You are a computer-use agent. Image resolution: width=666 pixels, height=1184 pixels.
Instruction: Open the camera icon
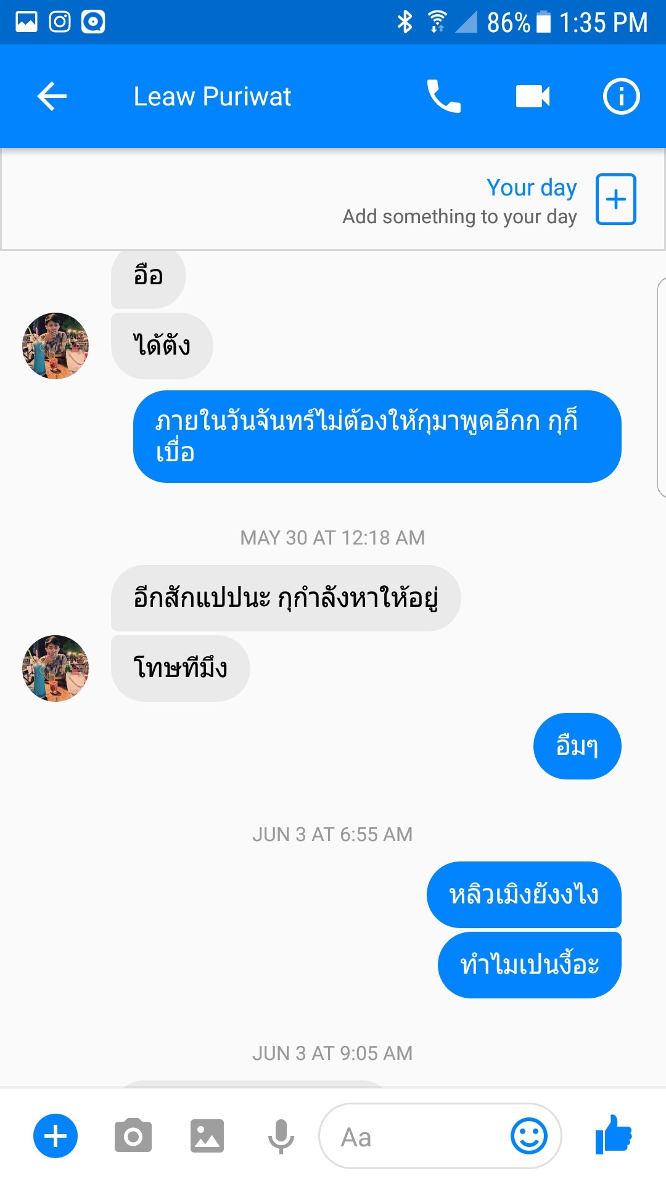pyautogui.click(x=133, y=1136)
